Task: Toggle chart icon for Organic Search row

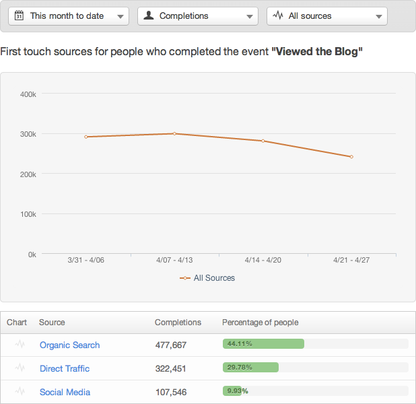Action: (x=20, y=345)
